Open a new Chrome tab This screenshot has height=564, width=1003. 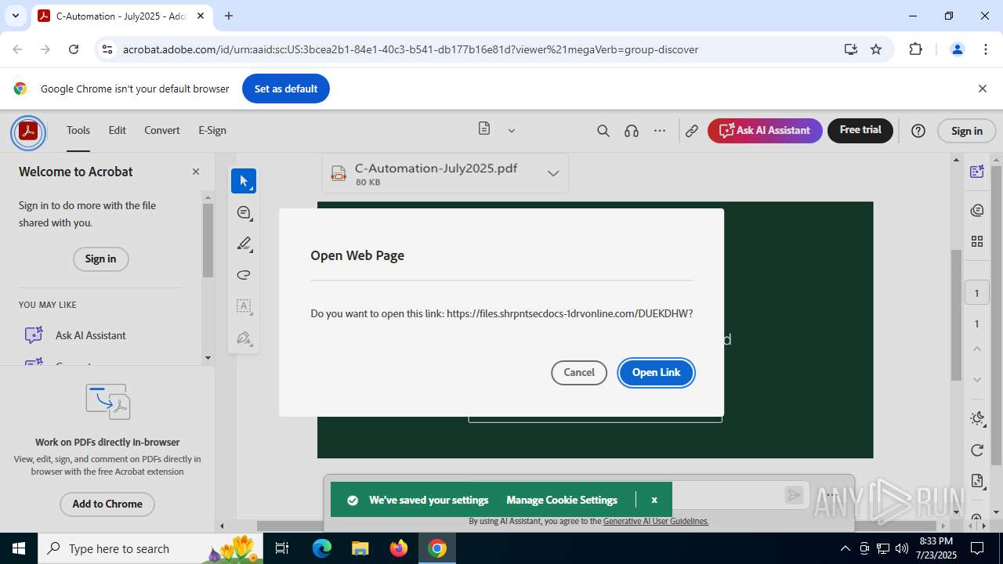coord(229,16)
